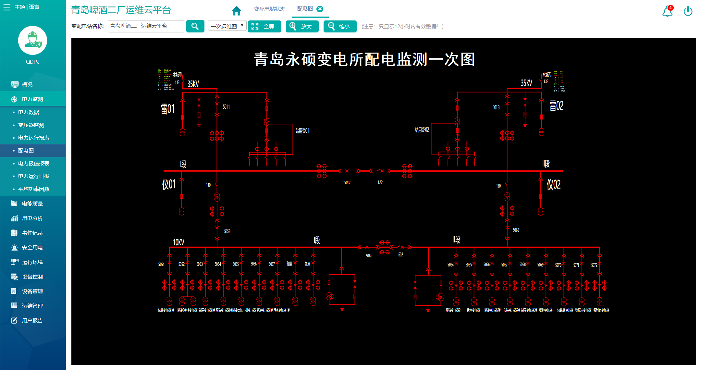Expand the 电能质量 menu
The height and width of the screenshot is (370, 701).
tap(32, 203)
